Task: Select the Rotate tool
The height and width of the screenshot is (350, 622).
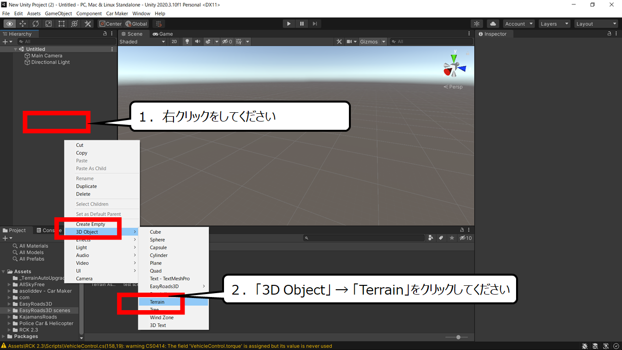Action: point(36,24)
